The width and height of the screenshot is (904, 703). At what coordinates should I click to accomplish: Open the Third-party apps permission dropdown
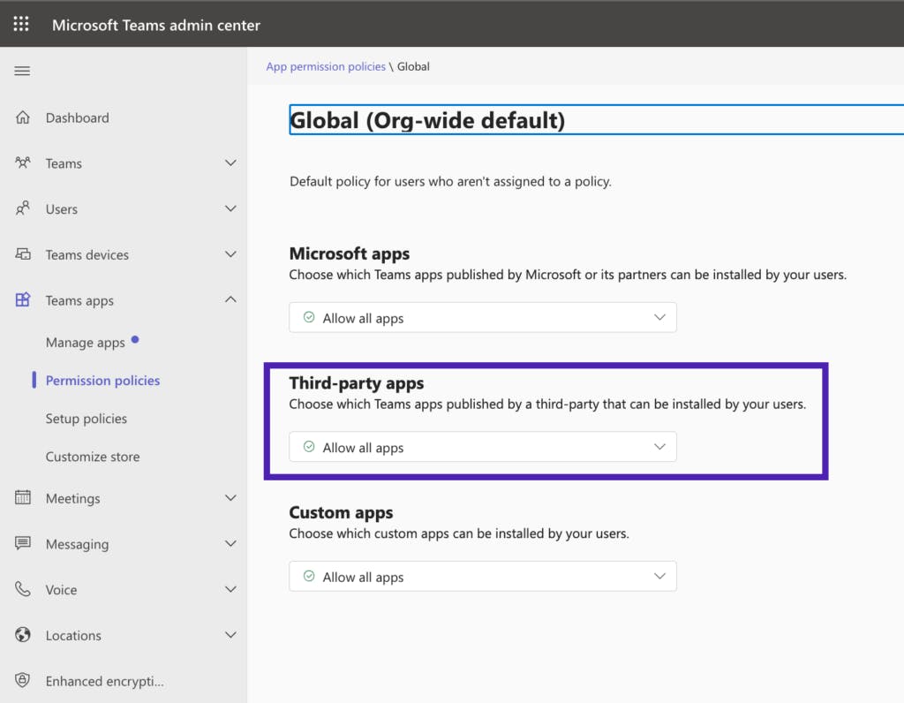click(483, 447)
